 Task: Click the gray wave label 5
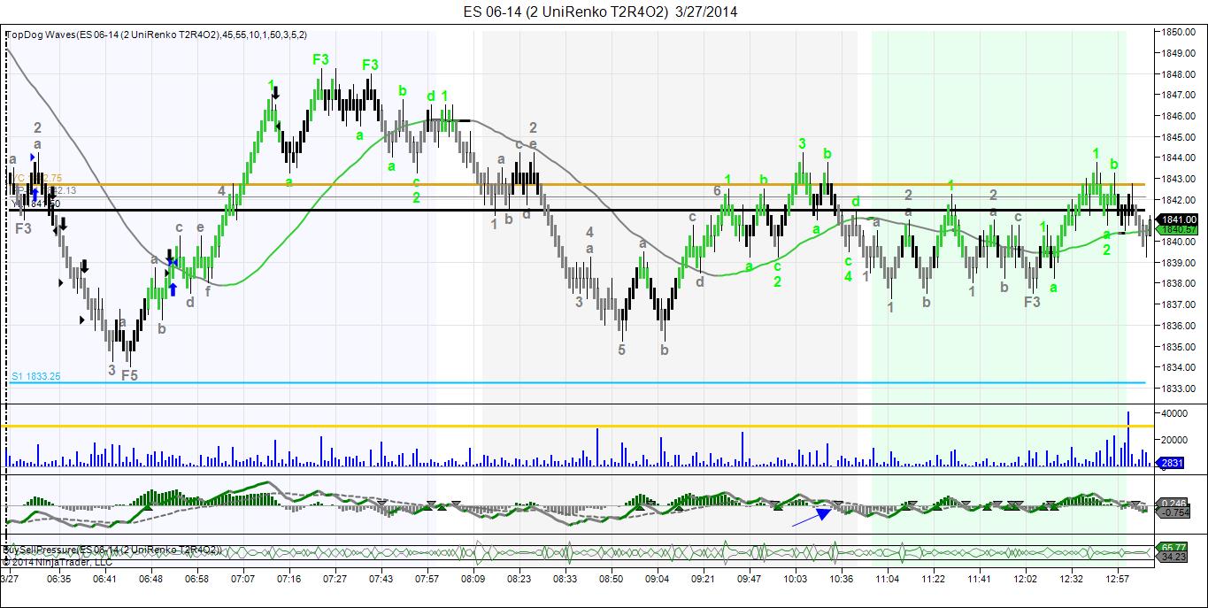click(x=621, y=350)
